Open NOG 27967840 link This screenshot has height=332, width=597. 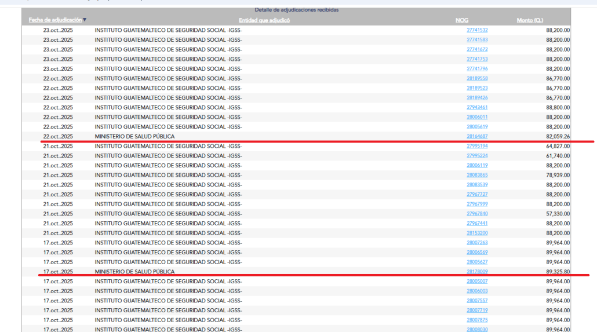pos(477,214)
